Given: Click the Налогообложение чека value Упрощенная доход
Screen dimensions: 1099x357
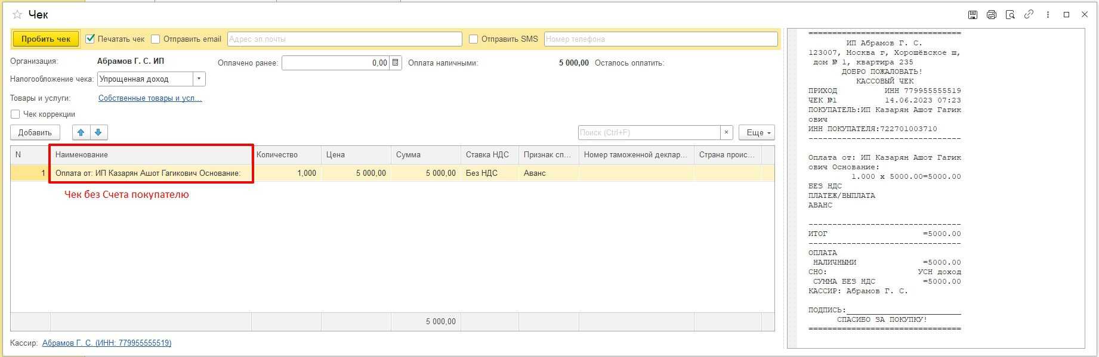Looking at the screenshot, I should (x=145, y=79).
